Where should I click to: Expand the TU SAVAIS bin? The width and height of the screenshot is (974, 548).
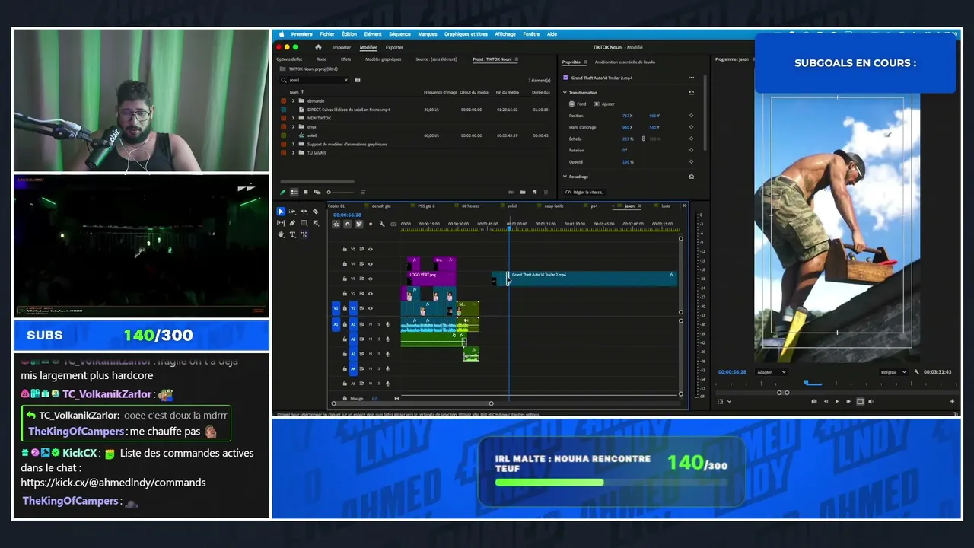click(293, 153)
